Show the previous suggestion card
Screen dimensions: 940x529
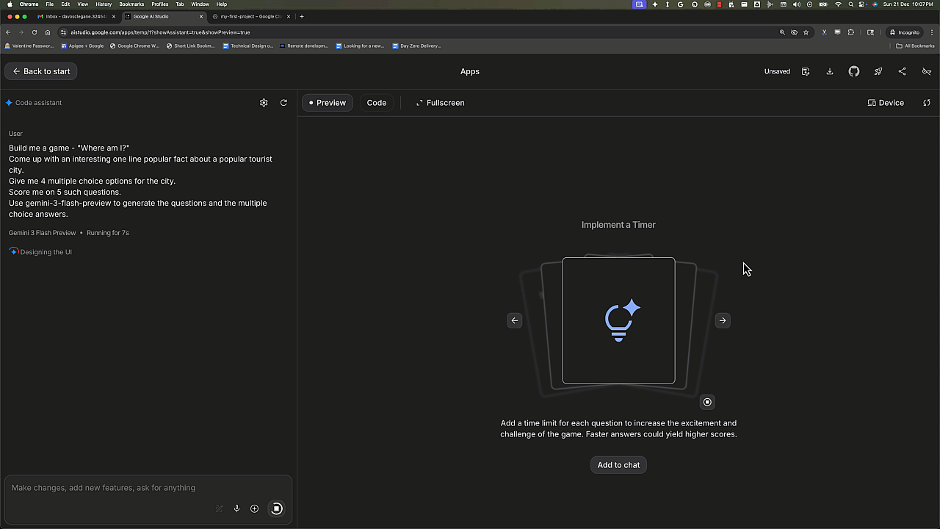(515, 320)
